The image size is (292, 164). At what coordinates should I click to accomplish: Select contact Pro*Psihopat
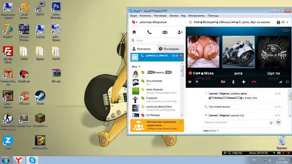(156, 115)
